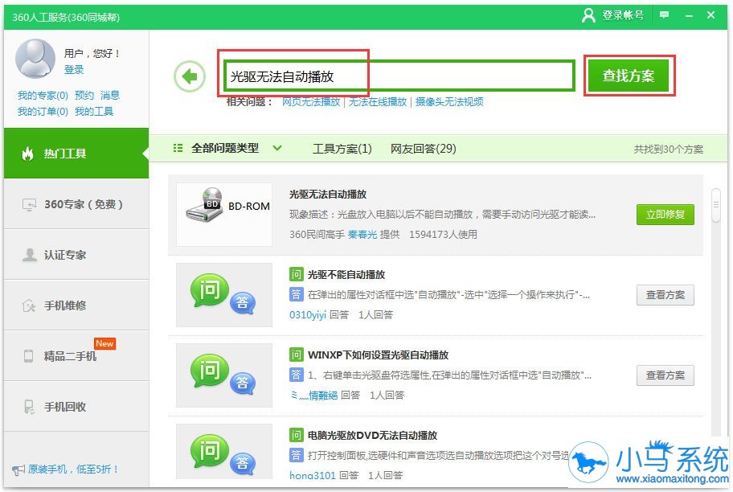Click Q&A bubble icon for WINXP下如何设置光驱自动播放
The width and height of the screenshot is (733, 492).
coord(224,375)
